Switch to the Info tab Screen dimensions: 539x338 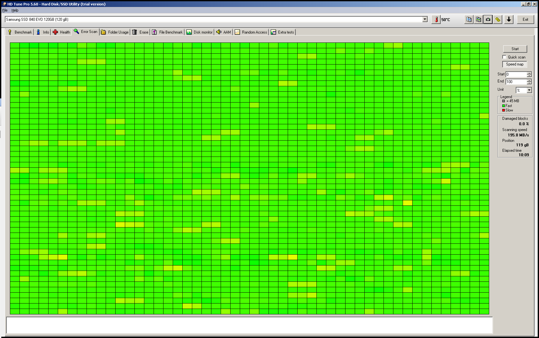click(x=42, y=32)
